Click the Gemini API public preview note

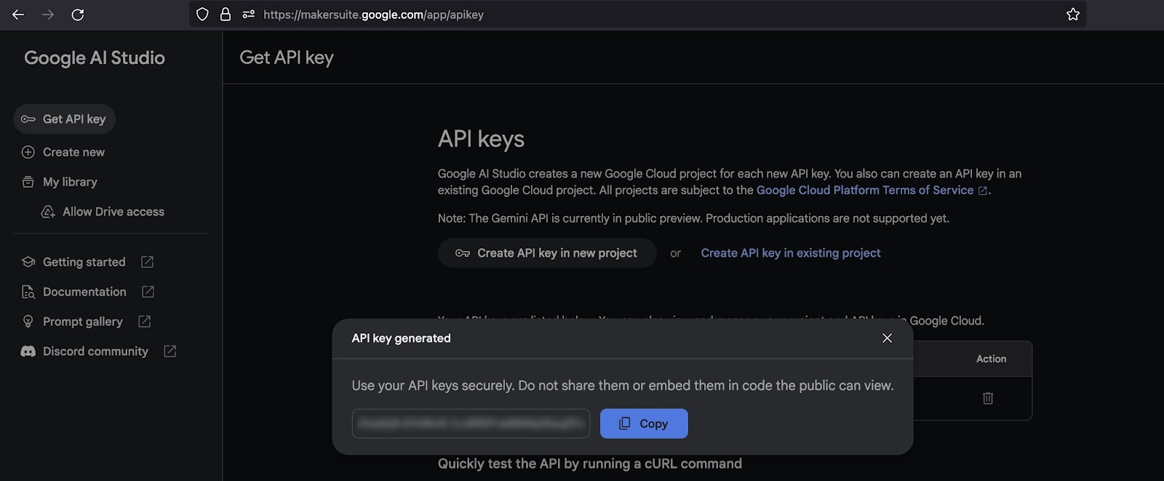(693, 218)
